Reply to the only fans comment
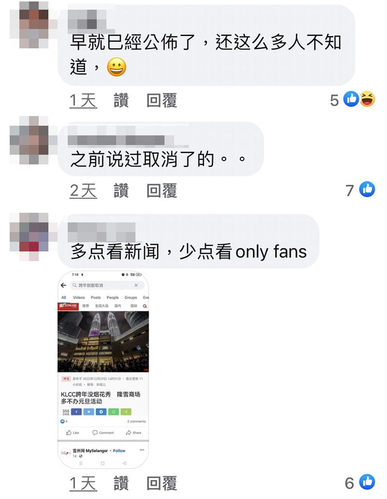The image size is (387, 499). 162,484
